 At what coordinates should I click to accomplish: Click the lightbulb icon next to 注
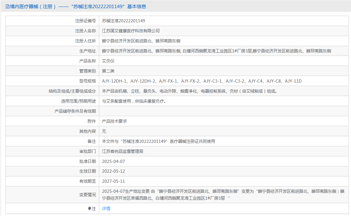click(x=89, y=208)
